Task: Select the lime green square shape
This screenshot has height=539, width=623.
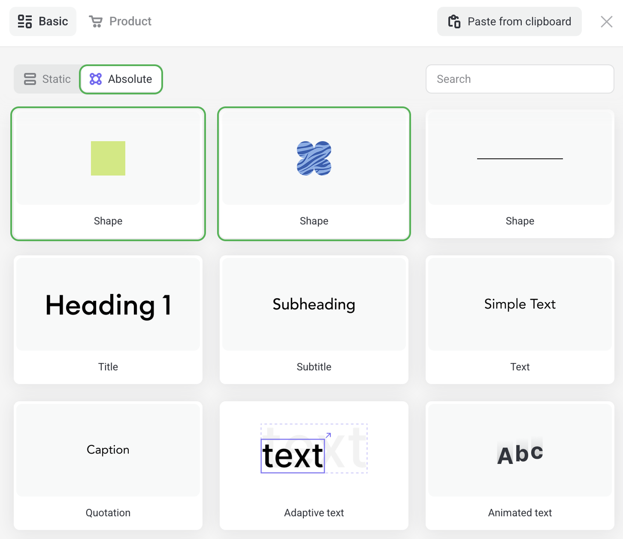Action: click(108, 158)
